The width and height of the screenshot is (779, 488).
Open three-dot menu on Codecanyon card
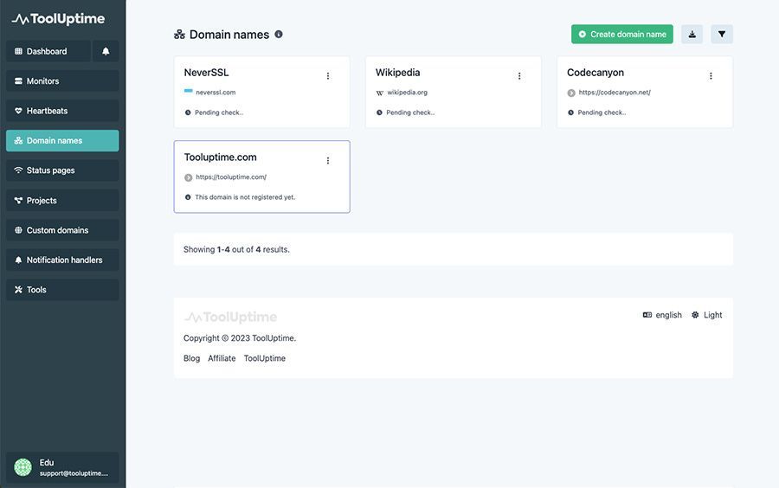click(x=711, y=76)
